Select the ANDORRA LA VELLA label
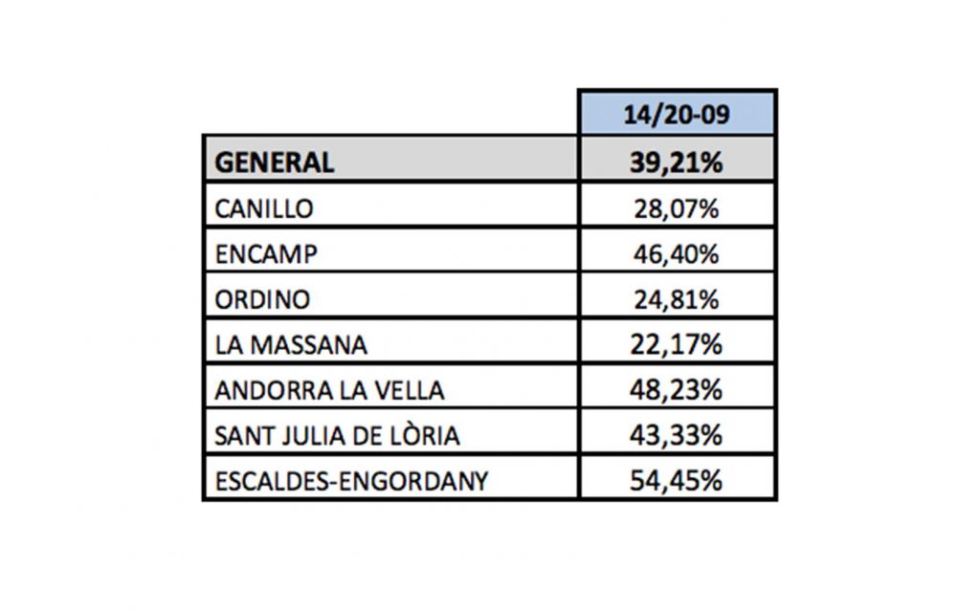957x612 pixels. click(330, 390)
